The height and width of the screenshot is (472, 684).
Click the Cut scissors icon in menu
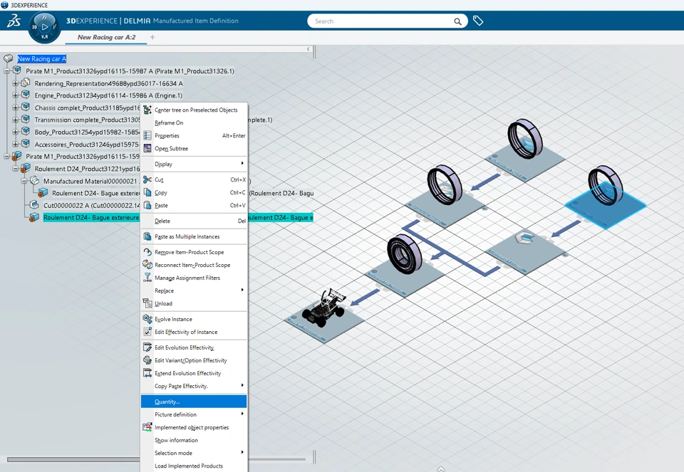(147, 179)
